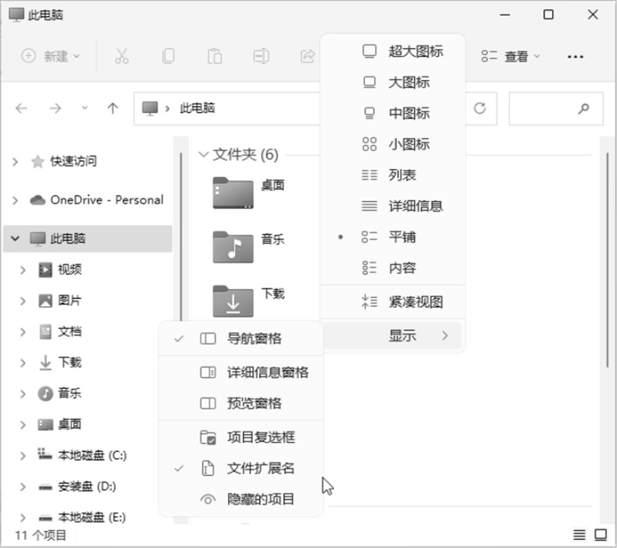
Task: Collapse the 此电脑 tree node
Action: point(15,239)
